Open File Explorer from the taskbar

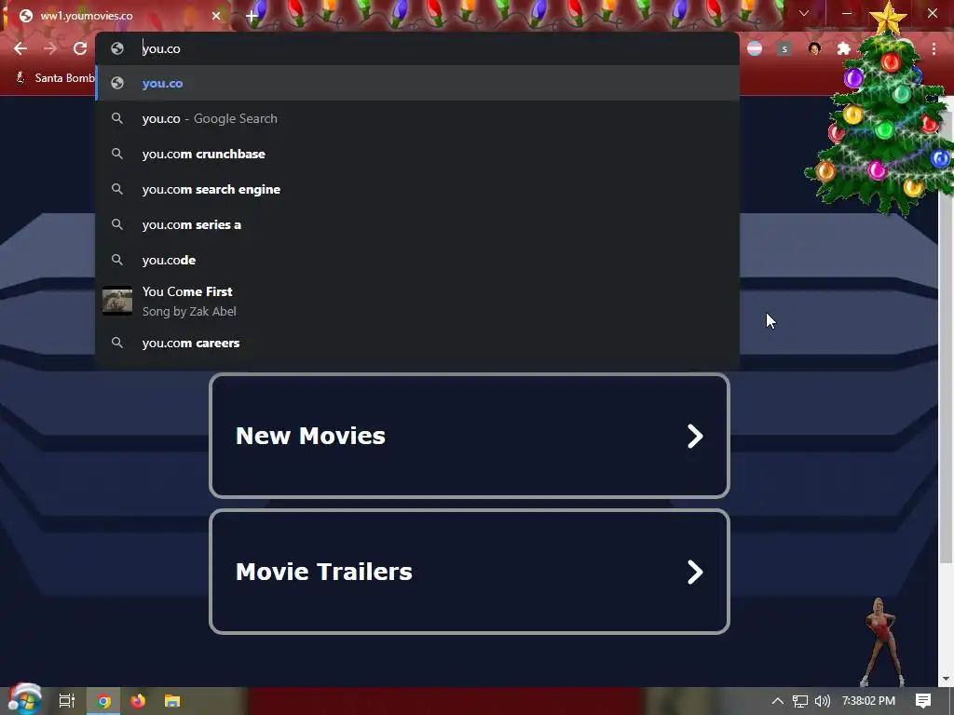(172, 701)
